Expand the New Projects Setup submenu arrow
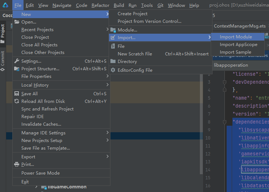 pos(108,140)
